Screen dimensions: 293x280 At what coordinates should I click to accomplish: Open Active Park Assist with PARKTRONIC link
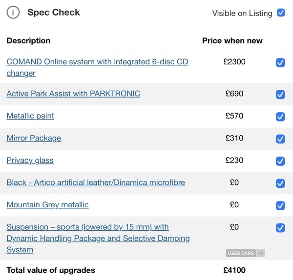pos(73,94)
